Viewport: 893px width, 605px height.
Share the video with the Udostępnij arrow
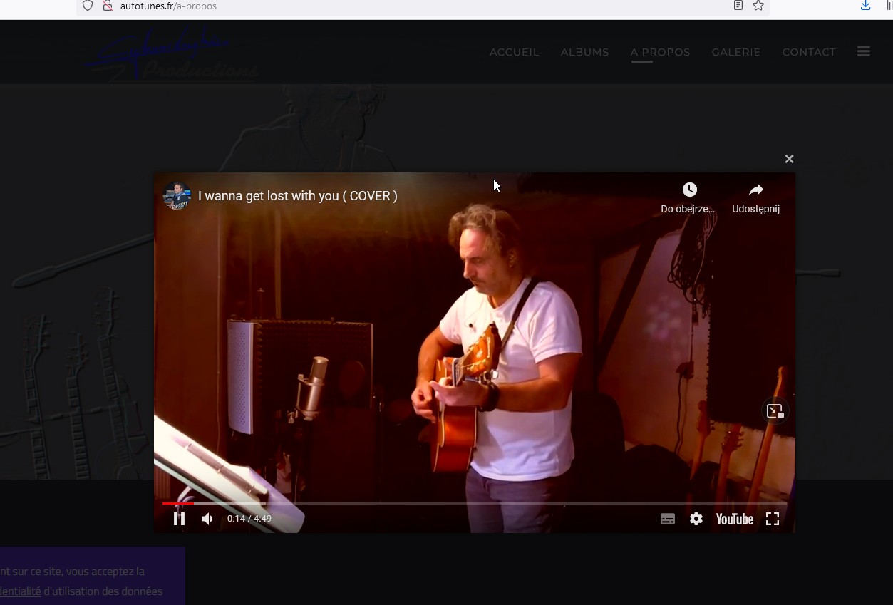pos(756,197)
